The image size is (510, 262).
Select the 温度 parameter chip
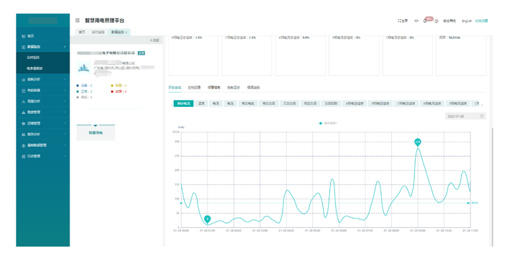tap(201, 103)
